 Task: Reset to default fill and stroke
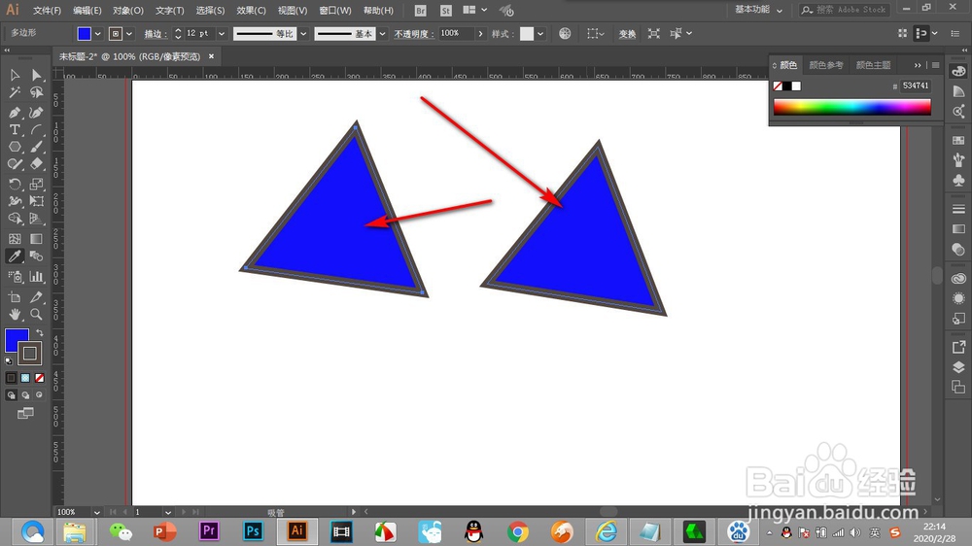pyautogui.click(x=9, y=360)
